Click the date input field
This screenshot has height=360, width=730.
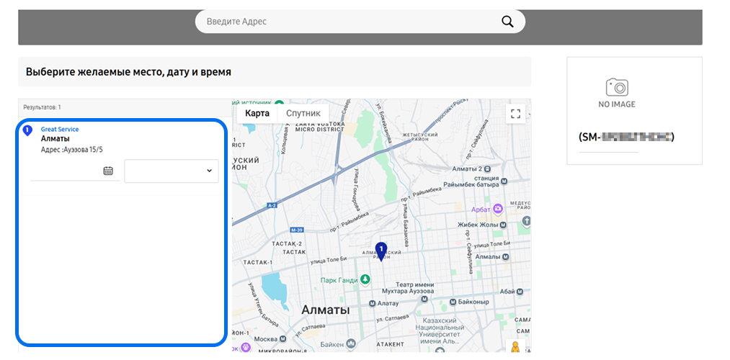pyautogui.click(x=75, y=171)
